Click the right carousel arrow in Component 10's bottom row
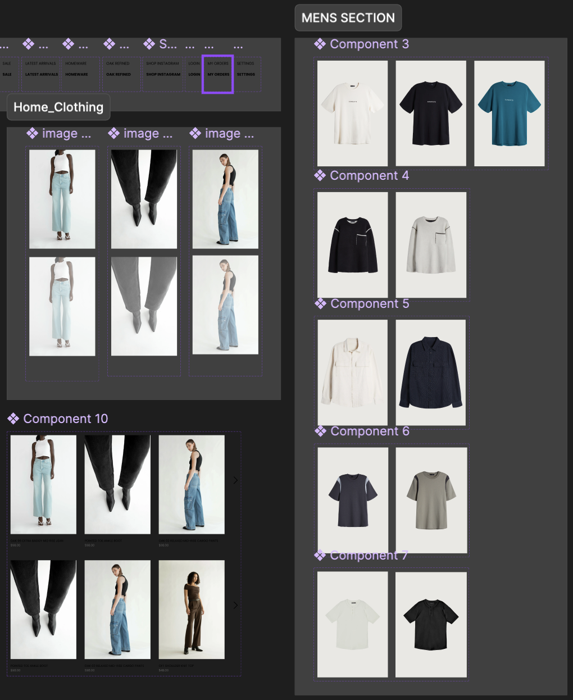This screenshot has height=700, width=573. pos(235,605)
